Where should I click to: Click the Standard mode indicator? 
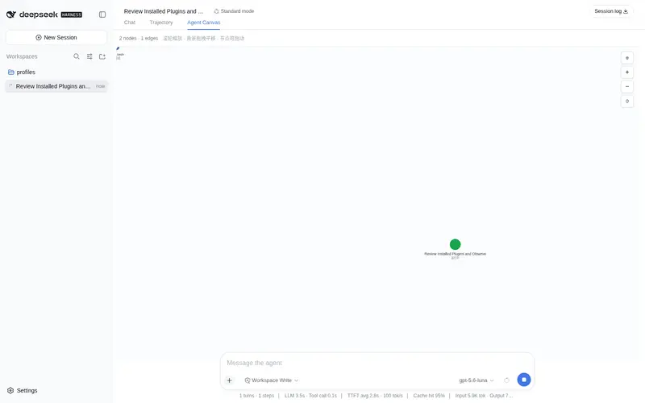tap(234, 11)
